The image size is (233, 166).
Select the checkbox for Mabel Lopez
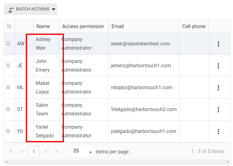(8, 87)
